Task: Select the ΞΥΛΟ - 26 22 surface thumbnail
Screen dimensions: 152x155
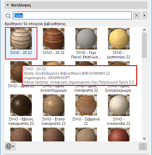Action: 54,39
